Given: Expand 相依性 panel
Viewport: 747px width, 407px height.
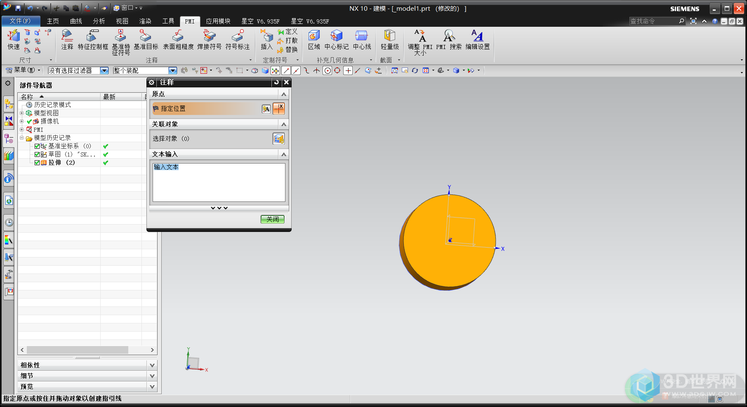Looking at the screenshot, I should (152, 365).
